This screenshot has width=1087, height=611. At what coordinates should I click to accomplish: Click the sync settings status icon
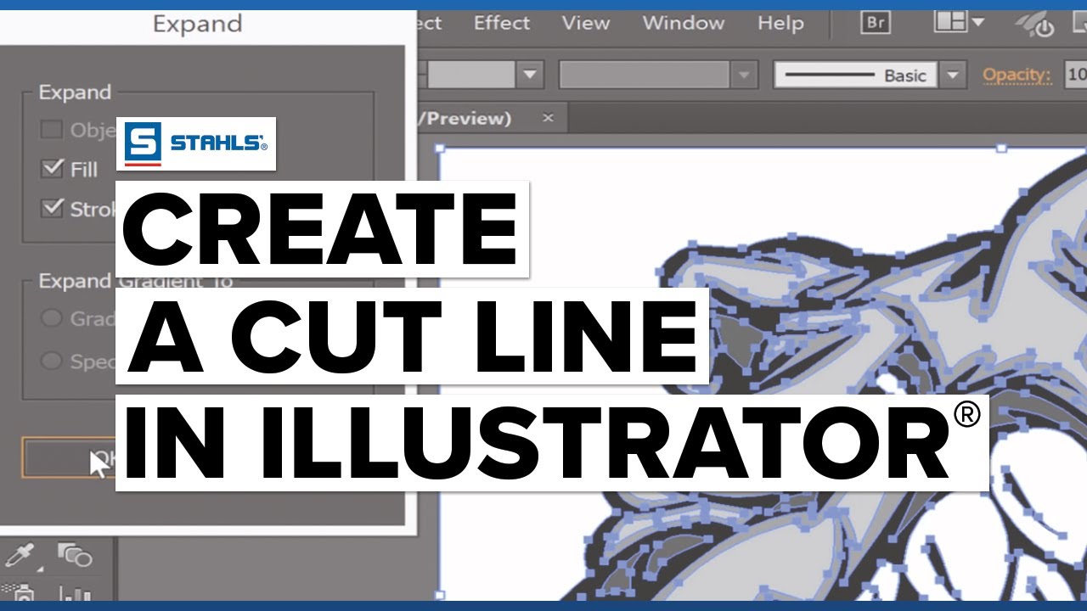pos(1035,24)
